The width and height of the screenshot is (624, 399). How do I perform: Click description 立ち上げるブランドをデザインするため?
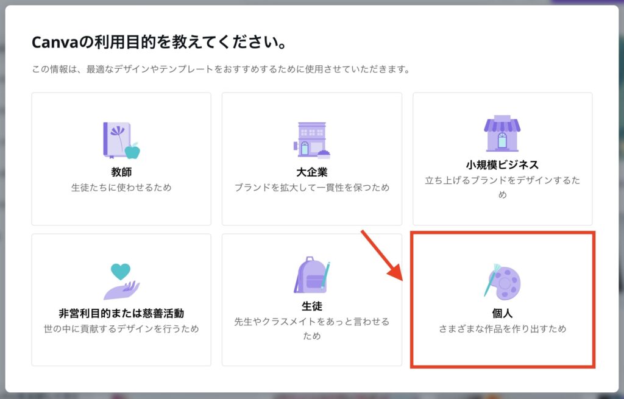pos(502,188)
